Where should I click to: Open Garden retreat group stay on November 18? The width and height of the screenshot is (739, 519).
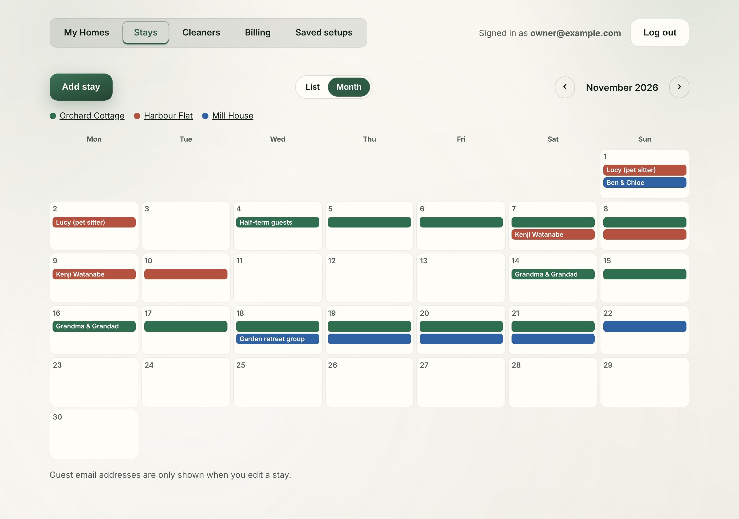click(277, 339)
